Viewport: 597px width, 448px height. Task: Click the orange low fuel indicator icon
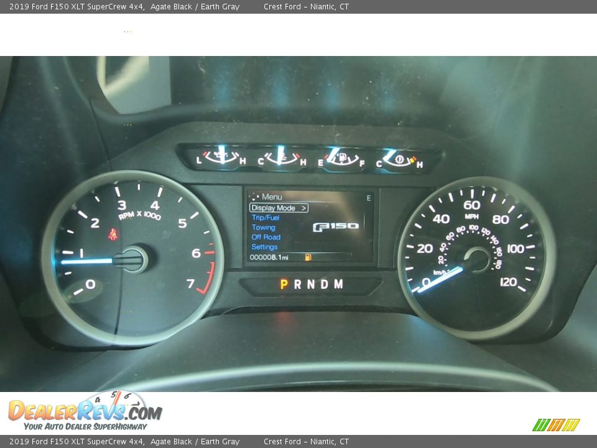click(x=308, y=257)
